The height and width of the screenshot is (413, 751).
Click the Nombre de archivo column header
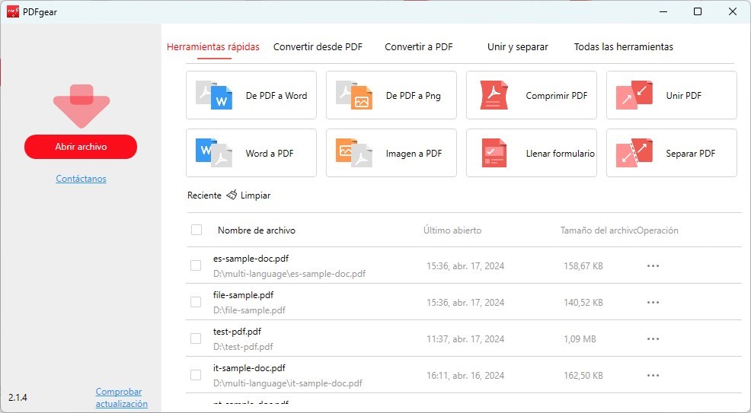point(257,230)
